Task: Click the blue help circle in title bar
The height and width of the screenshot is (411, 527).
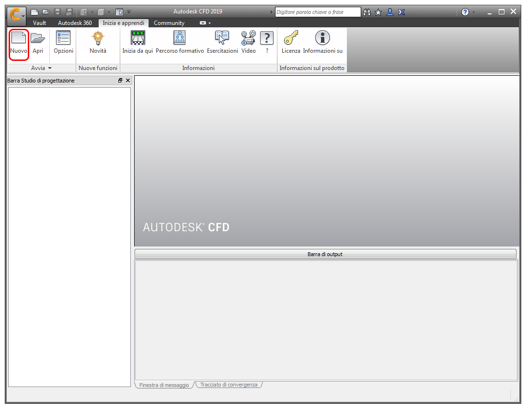Action: (x=465, y=12)
